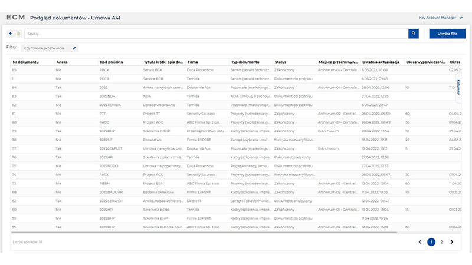Click '2022NDA' project code cell
The image size is (472, 265).
[x=107, y=96]
